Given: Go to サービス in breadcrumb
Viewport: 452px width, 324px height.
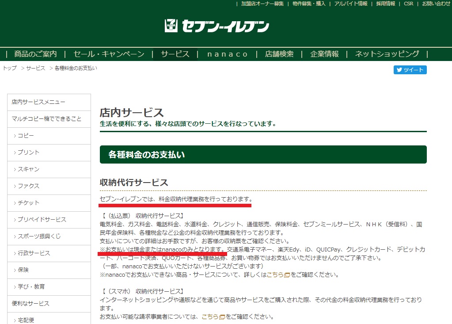Looking at the screenshot, I should click(35, 68).
